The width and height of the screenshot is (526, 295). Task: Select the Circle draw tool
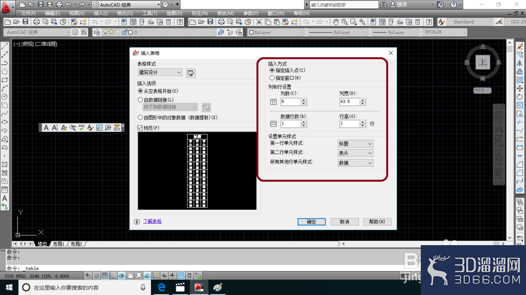[5, 97]
